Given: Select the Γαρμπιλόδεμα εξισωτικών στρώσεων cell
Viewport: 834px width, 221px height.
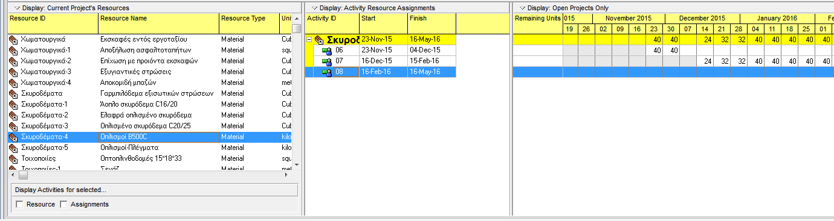Looking at the screenshot, I should pyautogui.click(x=158, y=93).
